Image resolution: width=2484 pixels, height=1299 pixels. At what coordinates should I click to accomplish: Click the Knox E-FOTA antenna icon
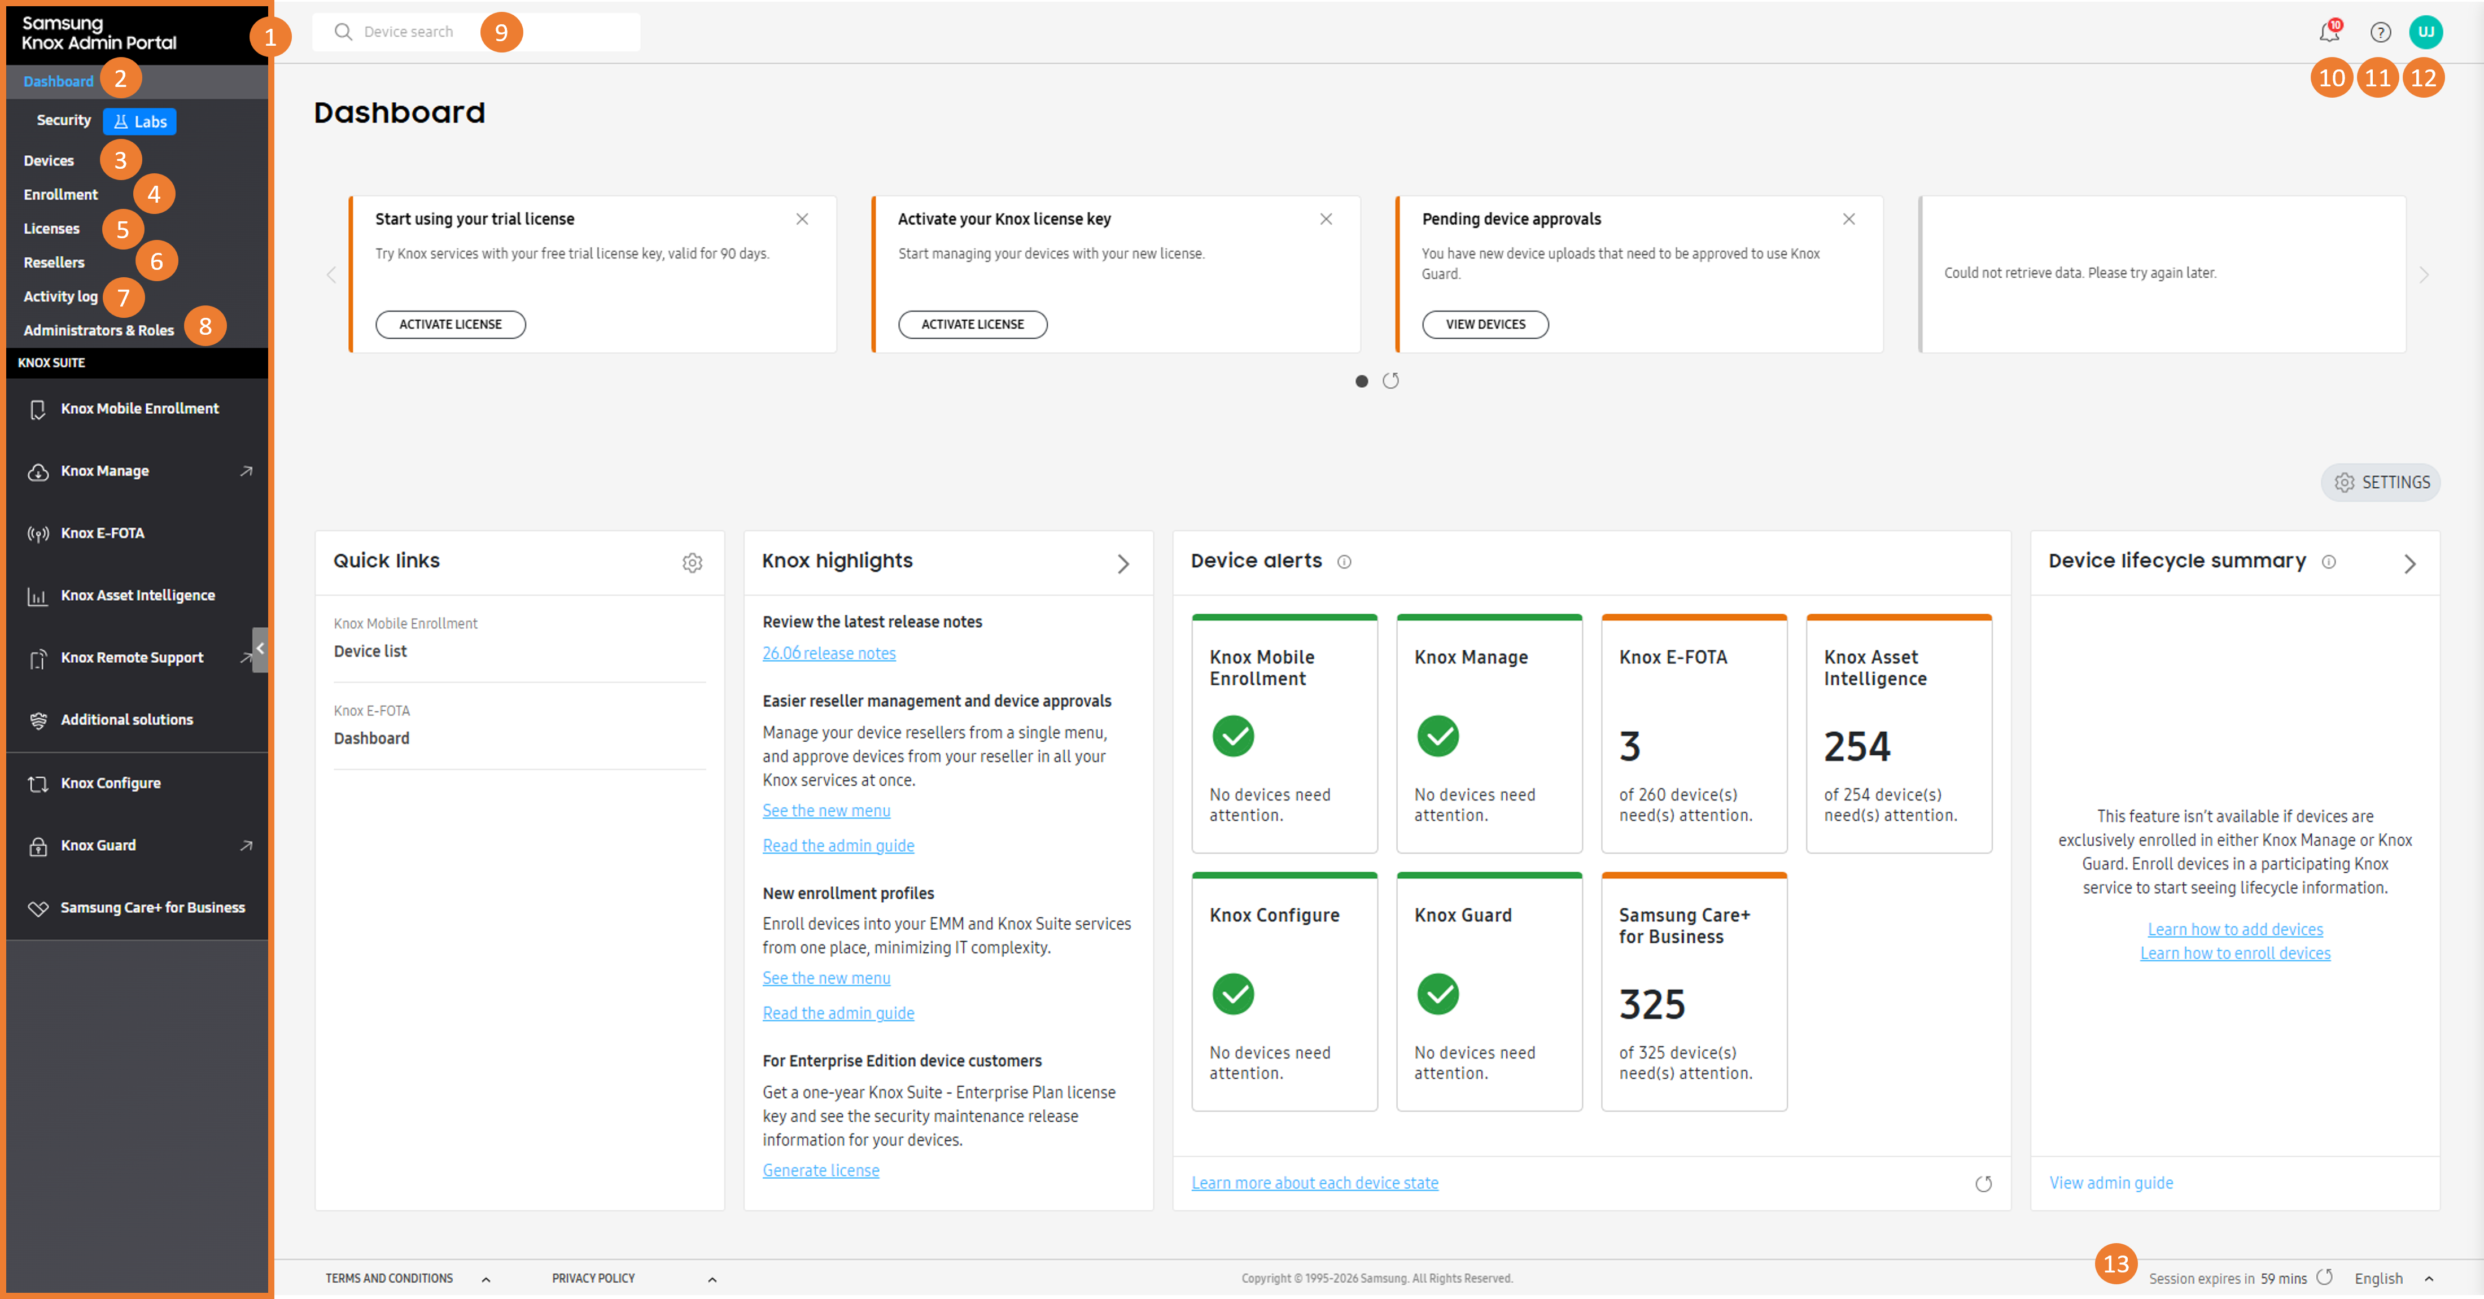[38, 533]
